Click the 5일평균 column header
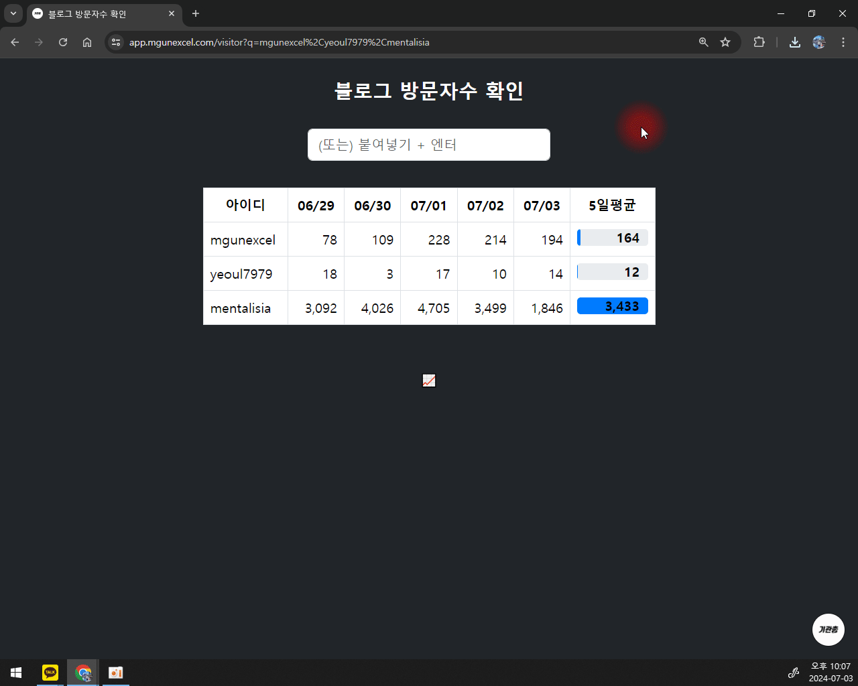 pos(613,205)
